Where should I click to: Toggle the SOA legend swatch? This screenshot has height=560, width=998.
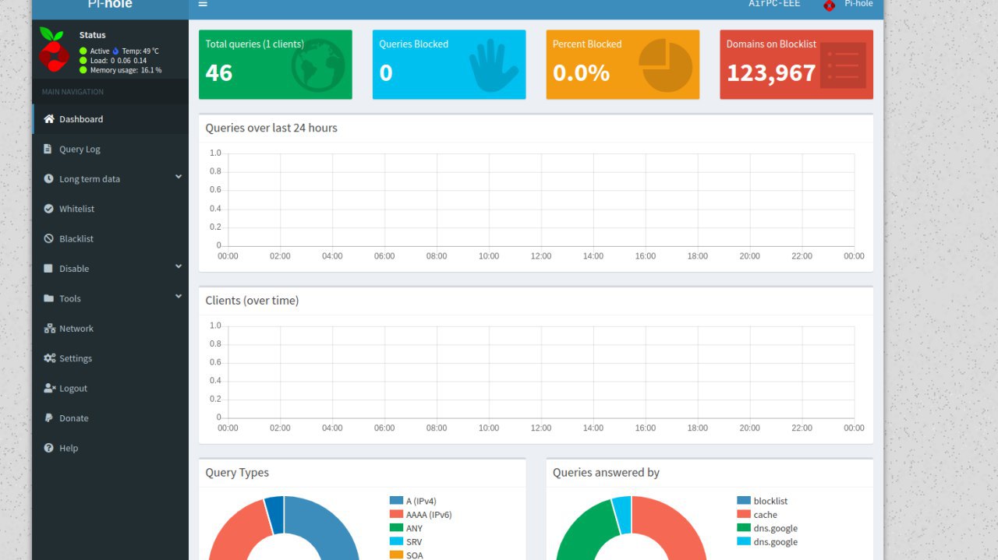tap(396, 555)
